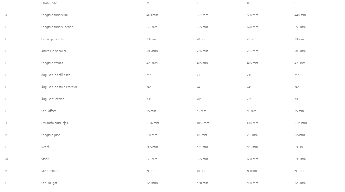Click the Caída eje pedalier label
This screenshot has height=192, width=345.
(x=53, y=39)
